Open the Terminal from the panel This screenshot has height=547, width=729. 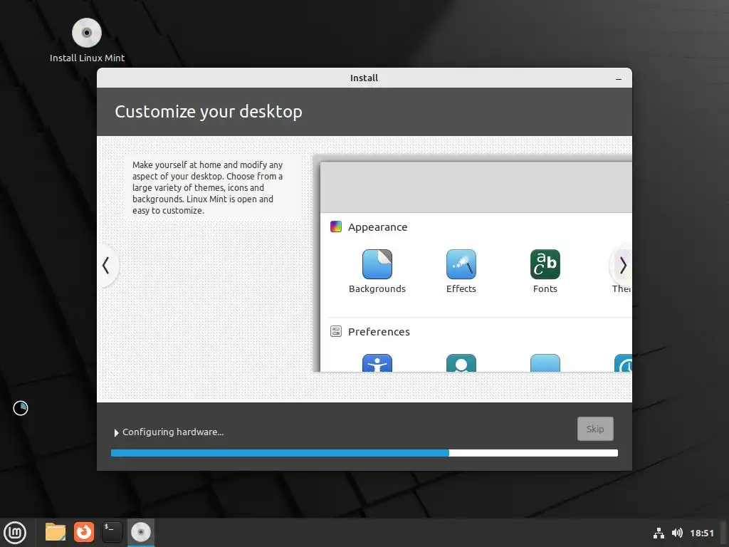(x=112, y=532)
